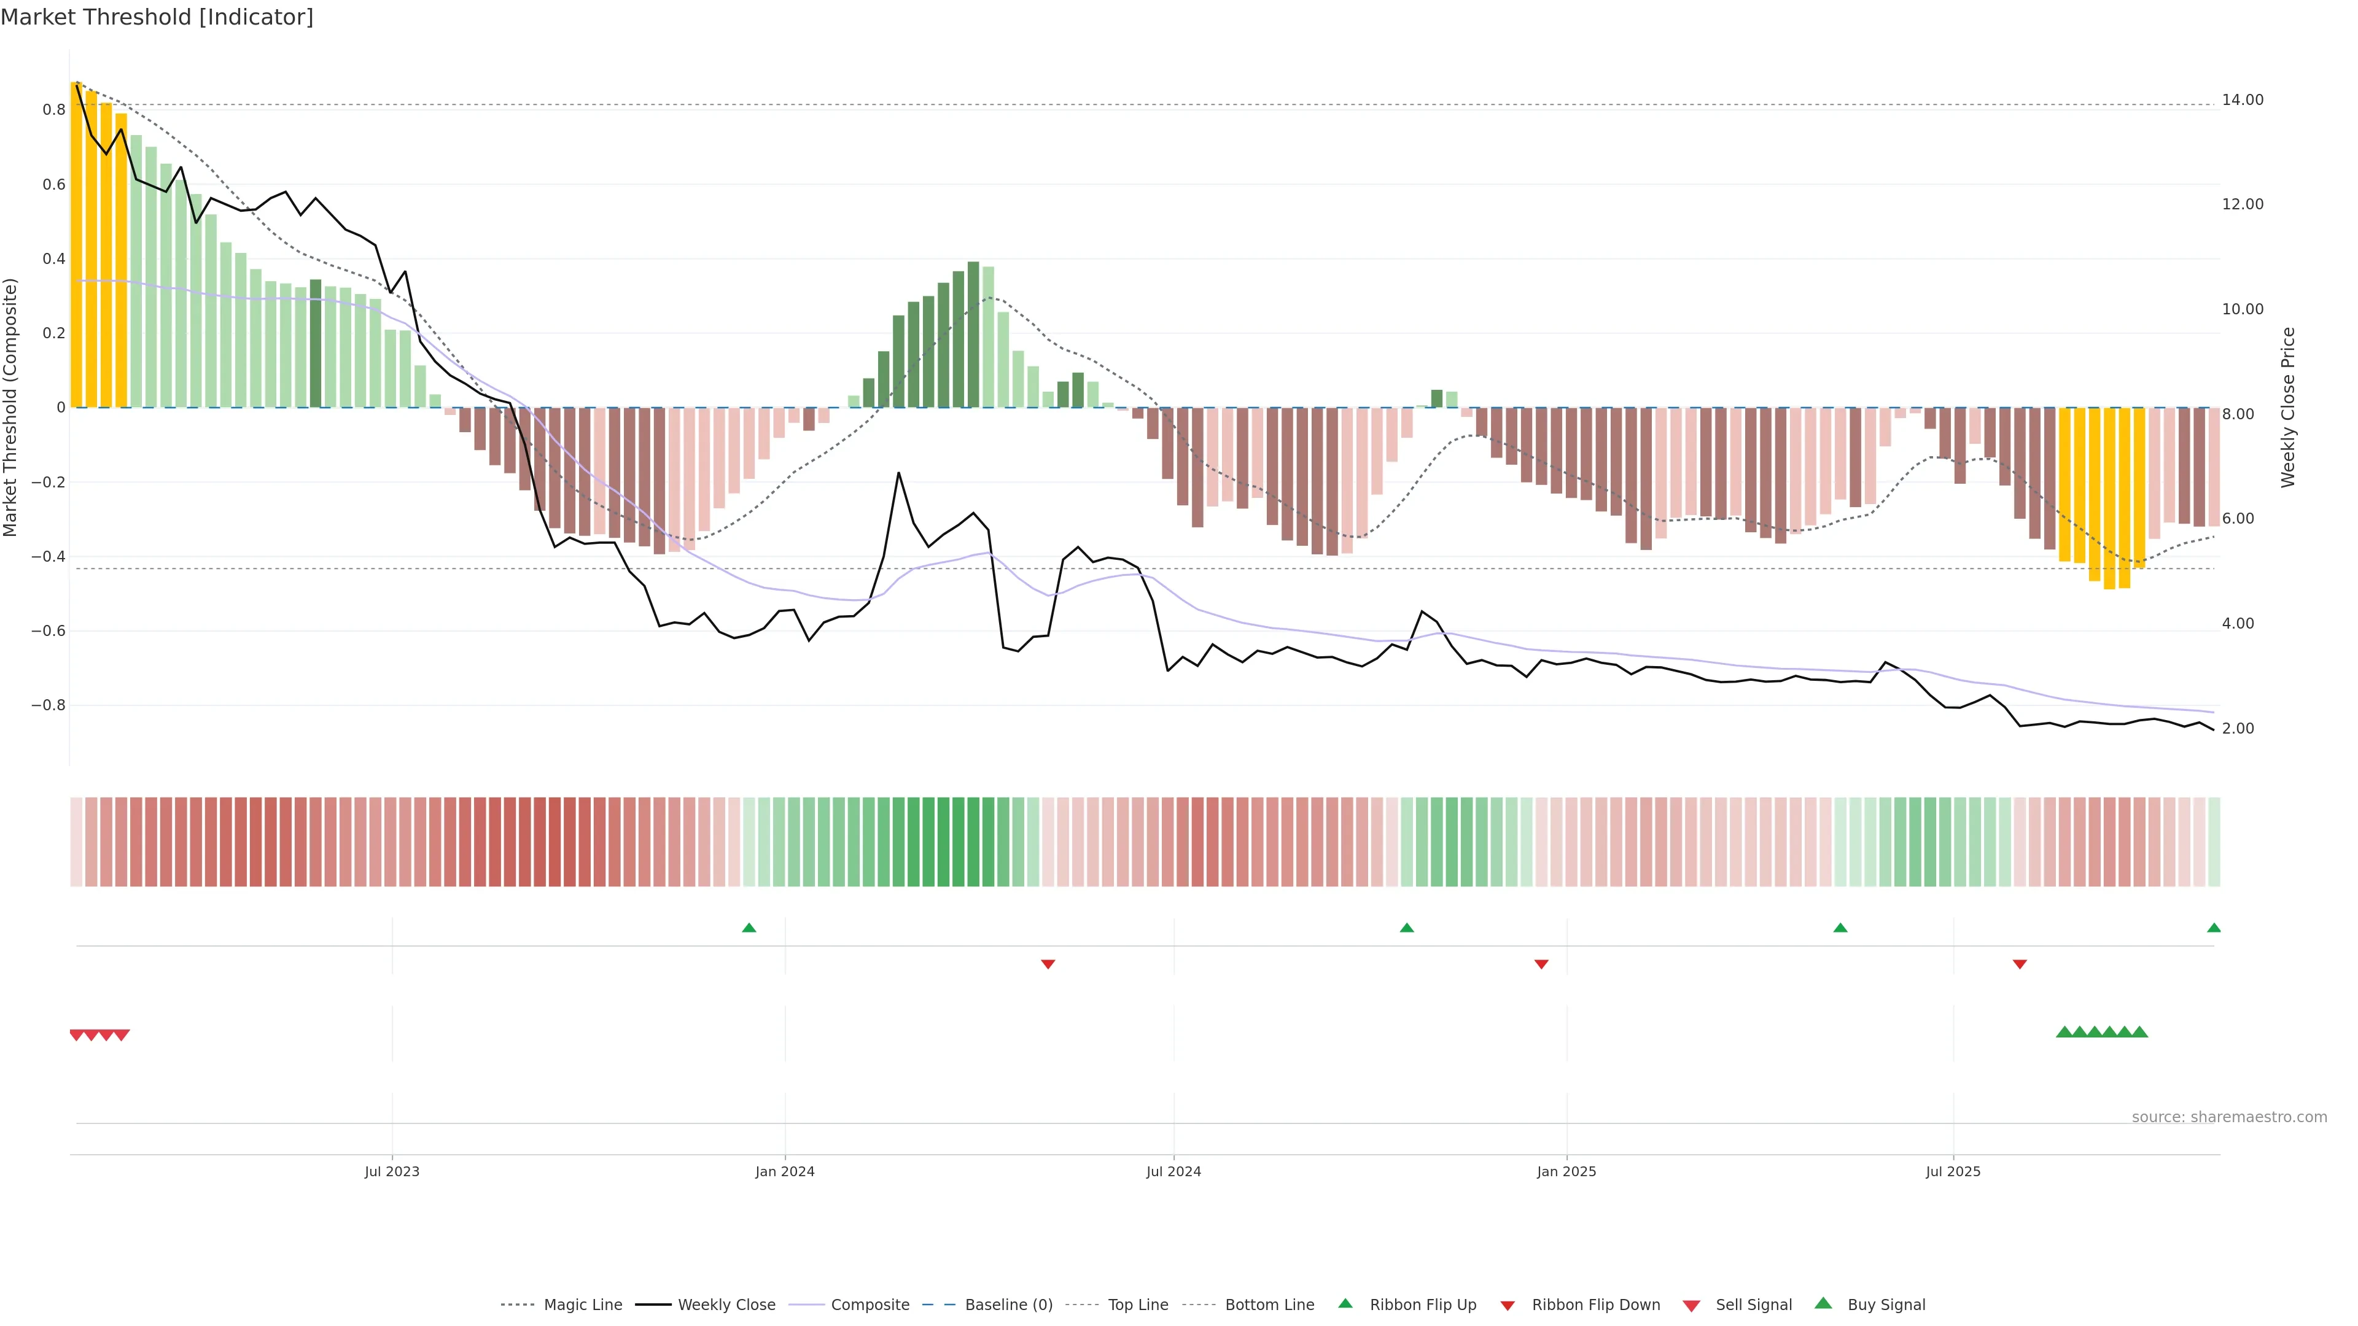Click the Weekly Close Price axis title
This screenshot has width=2358, height=1326.
point(2289,407)
